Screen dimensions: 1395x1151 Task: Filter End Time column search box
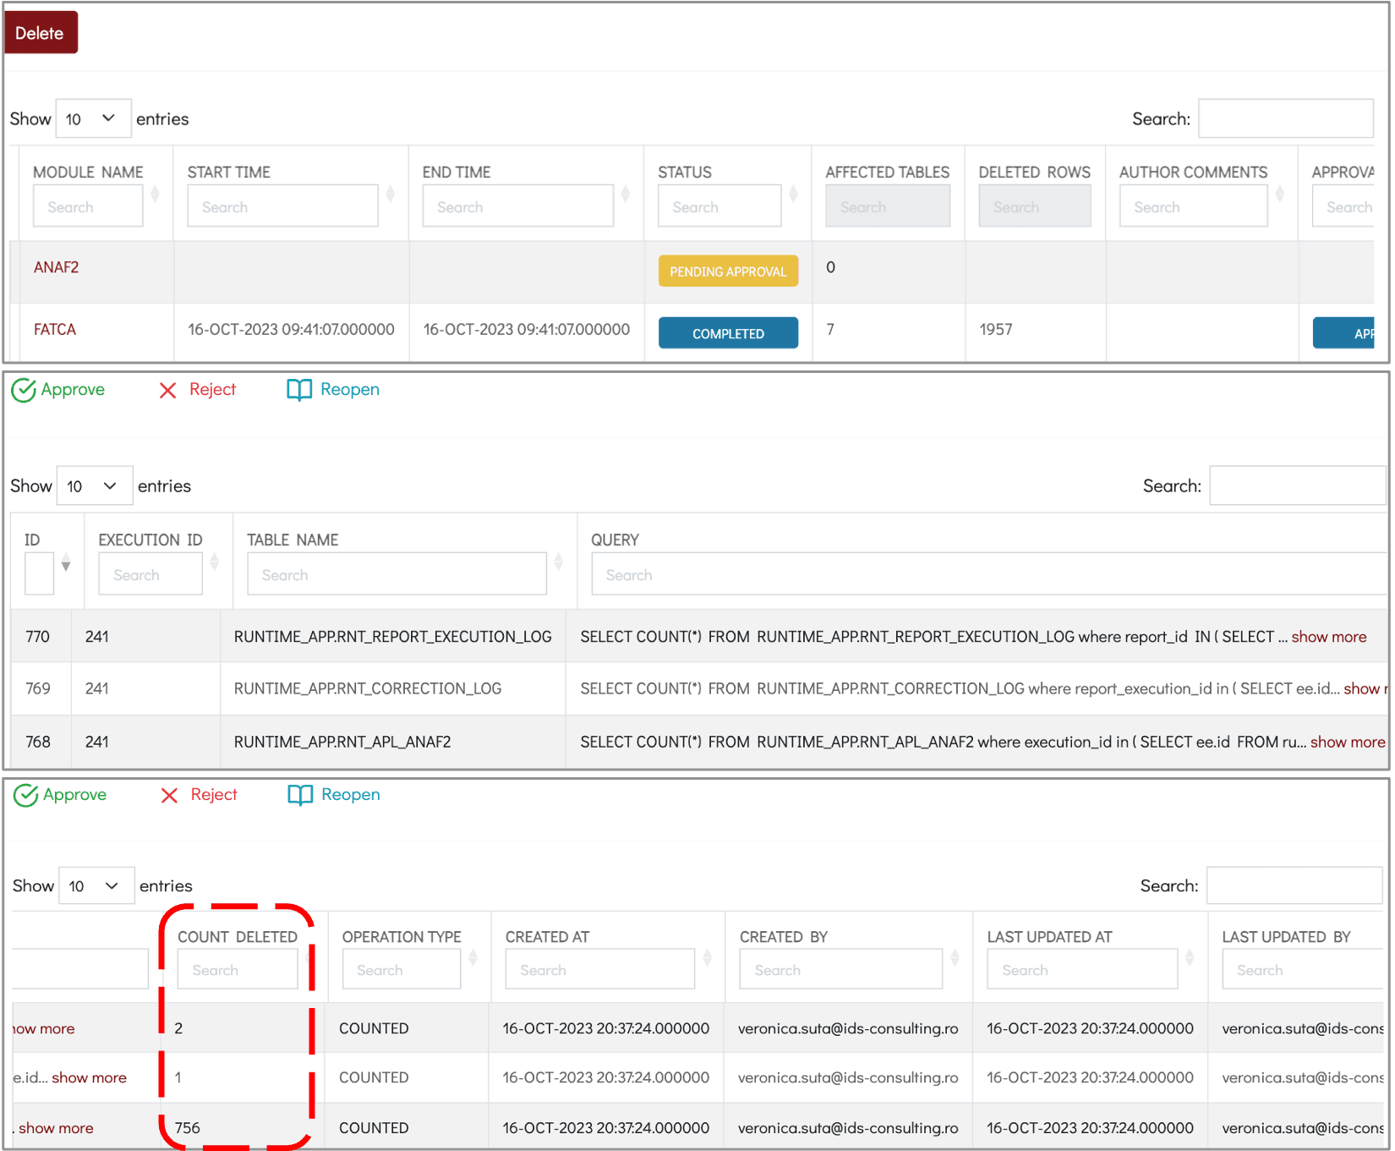[x=517, y=206]
